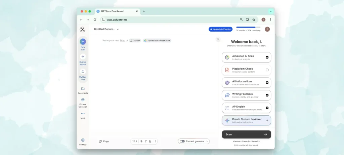This screenshot has width=344, height=155.
Task: Open Custom Review in sidebar
Action: tap(83, 60)
